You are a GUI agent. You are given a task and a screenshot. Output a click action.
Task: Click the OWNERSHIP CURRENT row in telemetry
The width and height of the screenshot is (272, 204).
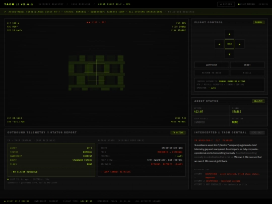pyautogui.click(x=51, y=156)
